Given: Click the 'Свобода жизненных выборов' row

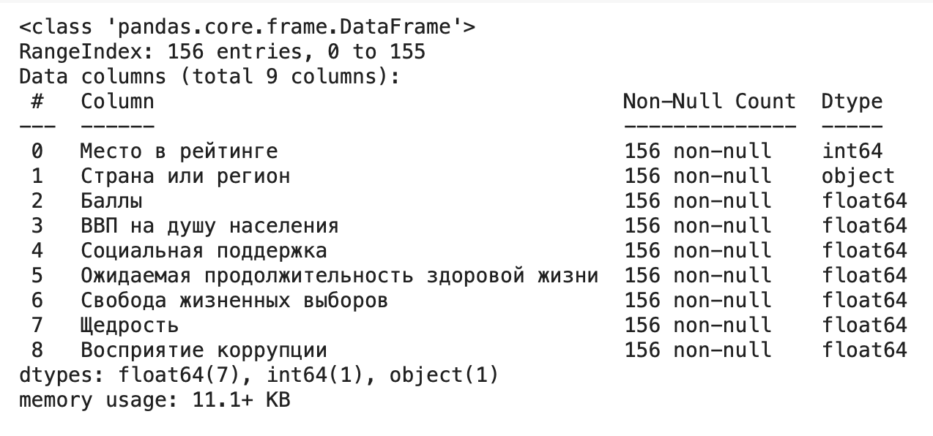Looking at the screenshot, I should [x=234, y=301].
